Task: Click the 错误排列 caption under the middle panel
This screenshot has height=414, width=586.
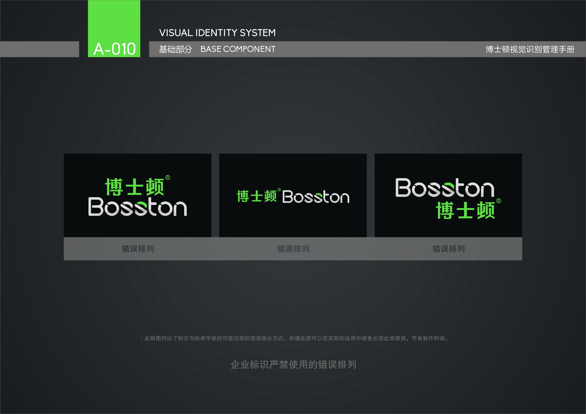Action: (x=293, y=249)
